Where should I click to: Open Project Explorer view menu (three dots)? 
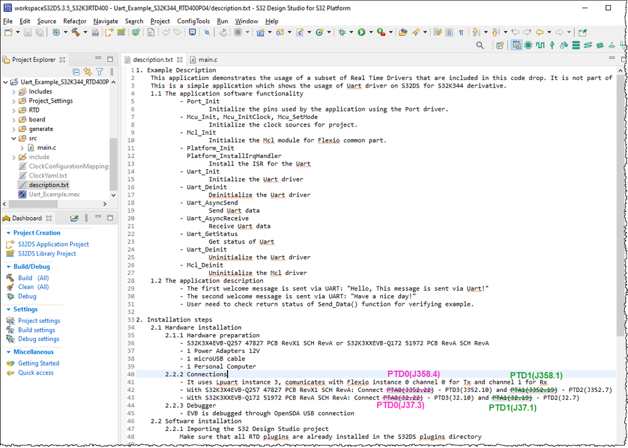(112, 72)
